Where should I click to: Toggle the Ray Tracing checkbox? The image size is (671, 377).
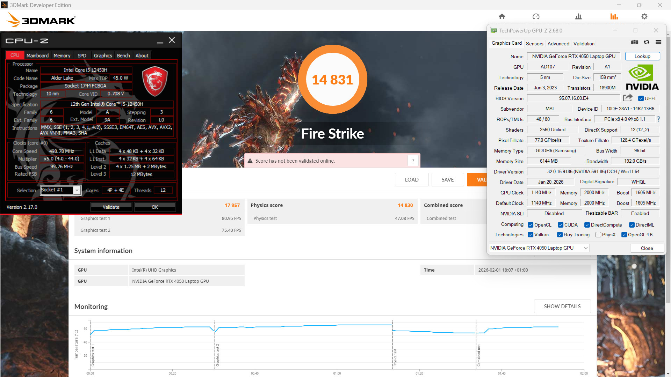(x=560, y=235)
